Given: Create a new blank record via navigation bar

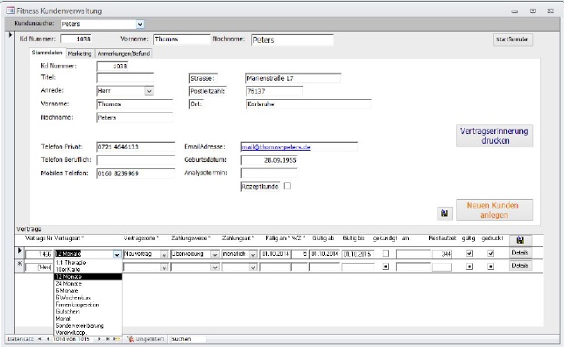Looking at the screenshot, I should [116, 339].
